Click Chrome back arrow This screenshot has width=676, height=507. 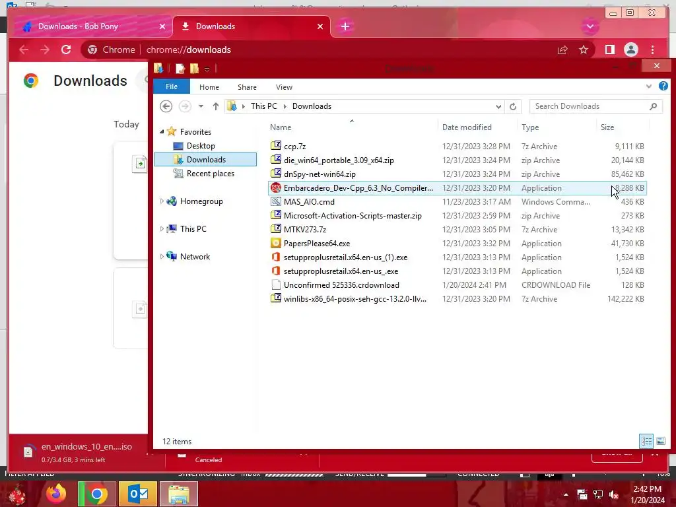point(24,50)
